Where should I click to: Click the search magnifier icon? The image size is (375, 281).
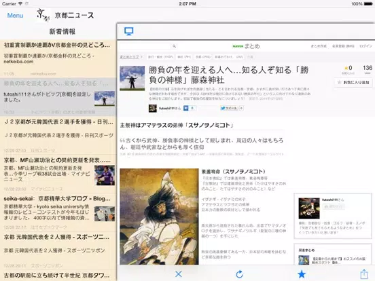click(175, 46)
